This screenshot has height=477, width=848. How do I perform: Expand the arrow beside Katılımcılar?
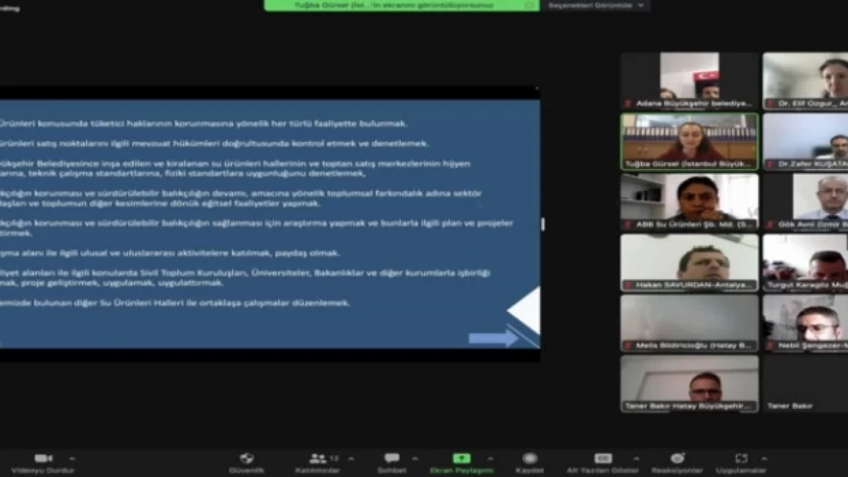click(350, 458)
